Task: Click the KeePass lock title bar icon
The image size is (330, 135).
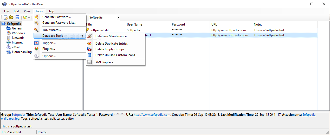Action: tap(4, 4)
